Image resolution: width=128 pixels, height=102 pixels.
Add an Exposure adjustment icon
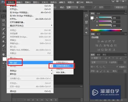pos(110,41)
